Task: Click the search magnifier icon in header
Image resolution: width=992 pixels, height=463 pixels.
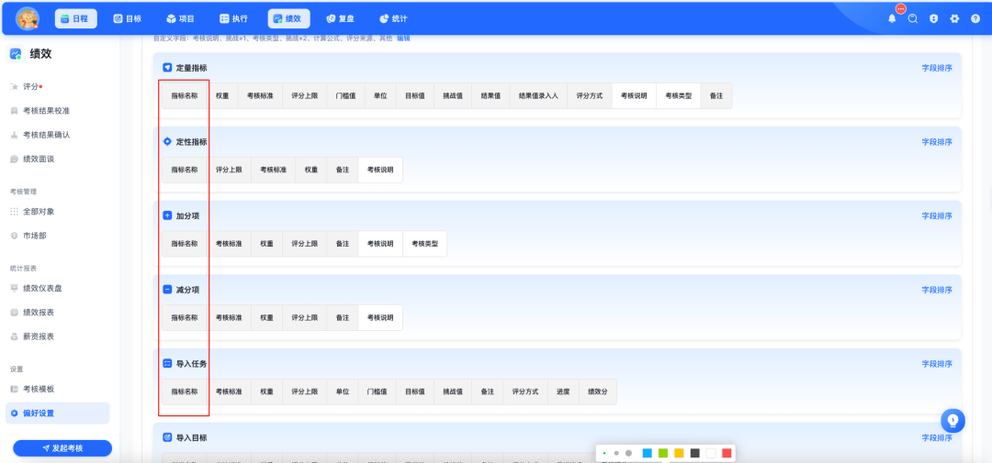Action: (913, 18)
